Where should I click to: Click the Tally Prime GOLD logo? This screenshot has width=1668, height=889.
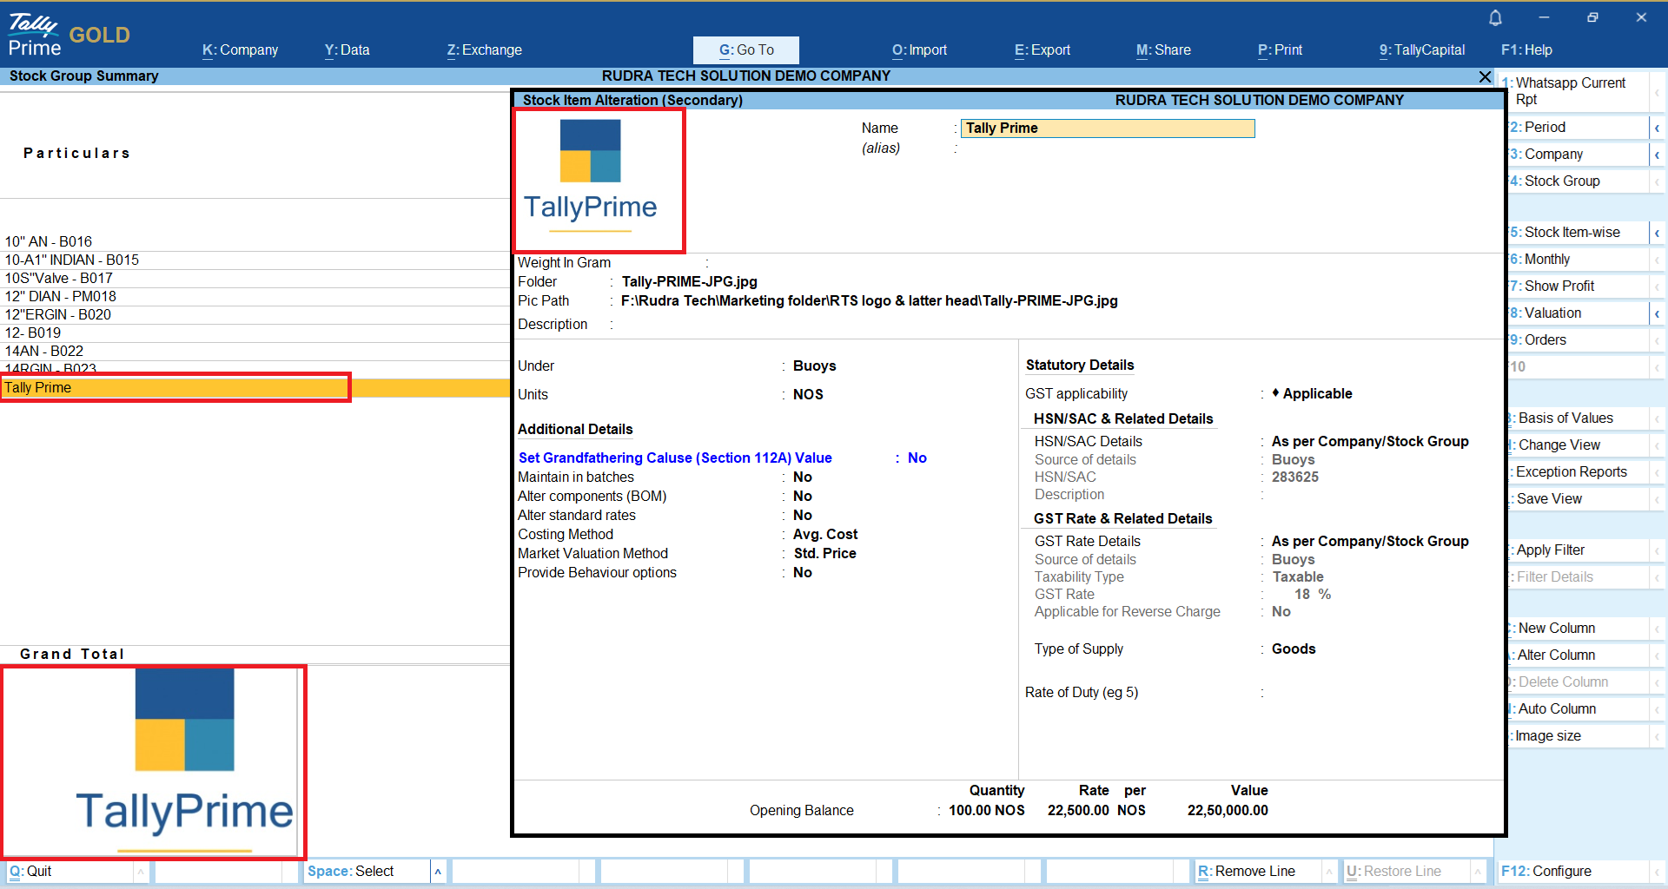69,36
